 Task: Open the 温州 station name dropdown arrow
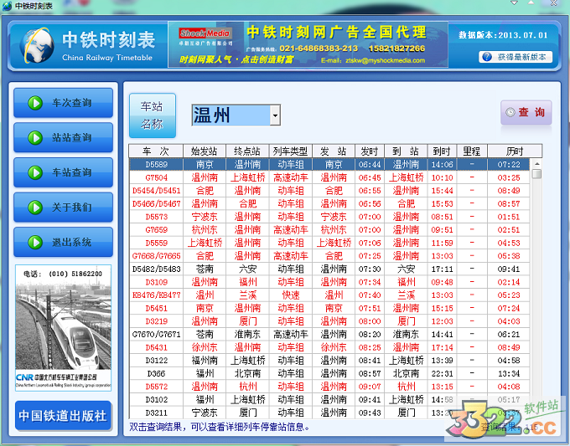274,115
